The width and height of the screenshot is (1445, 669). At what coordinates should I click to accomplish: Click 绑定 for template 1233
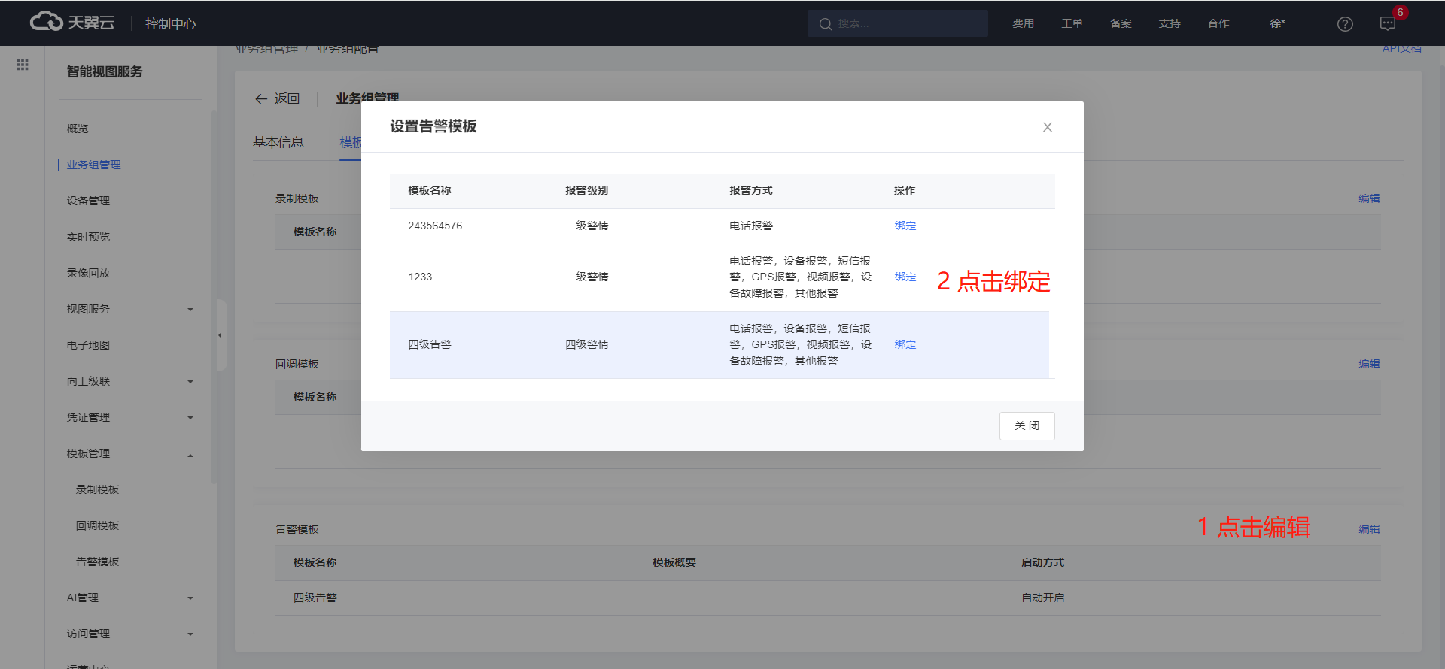(905, 277)
